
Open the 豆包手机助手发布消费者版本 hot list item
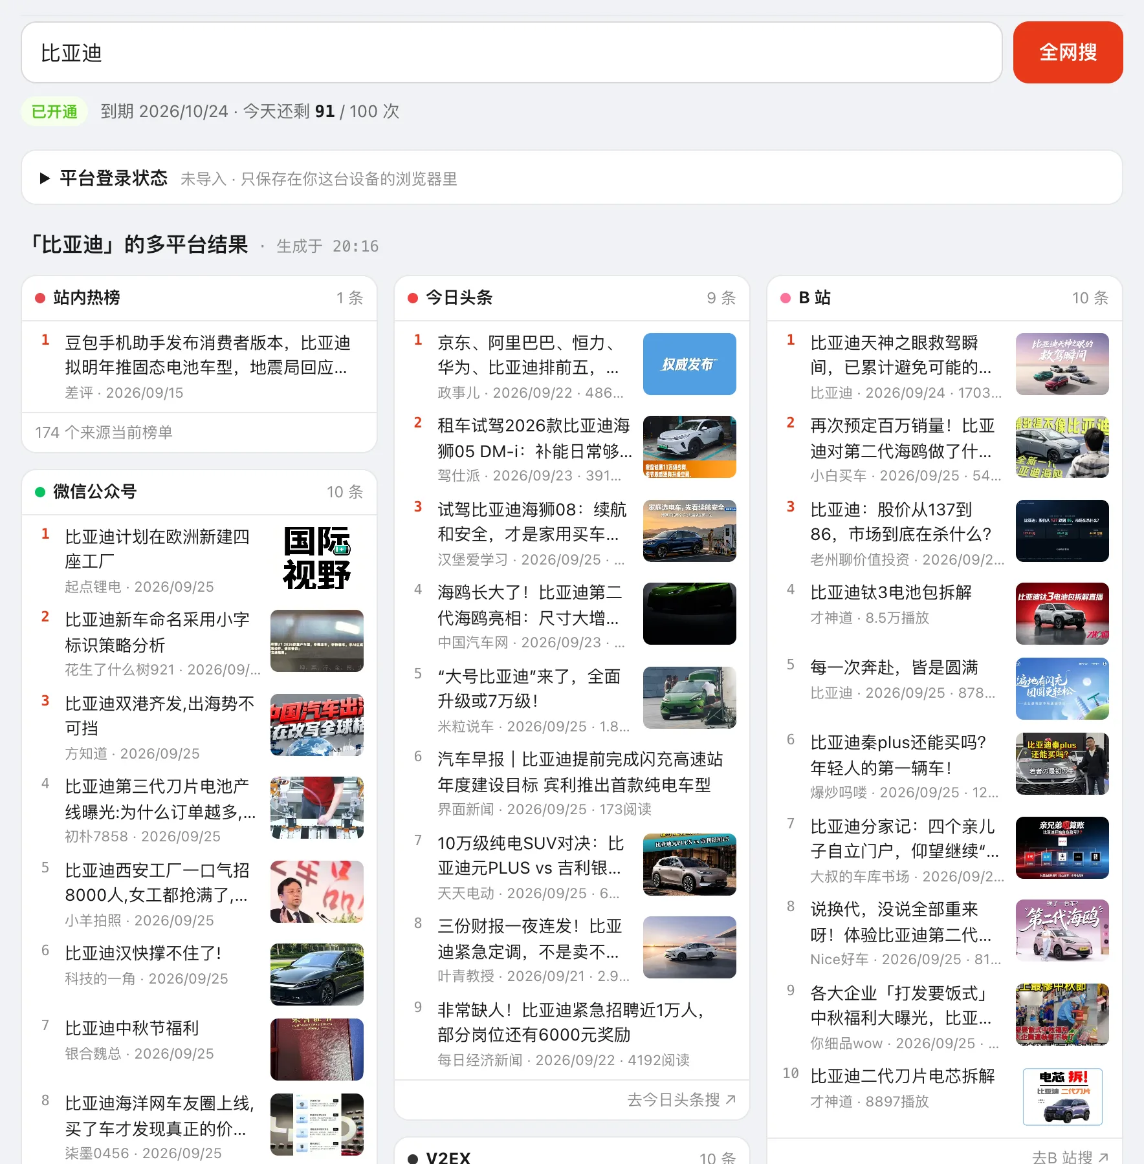pos(208,355)
